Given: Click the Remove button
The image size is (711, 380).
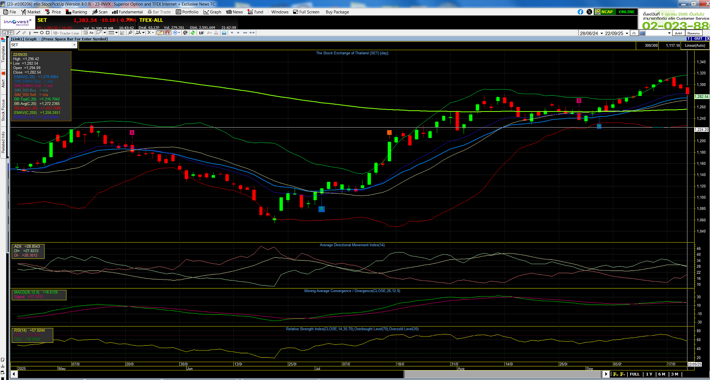Looking at the screenshot, I should [694, 33].
